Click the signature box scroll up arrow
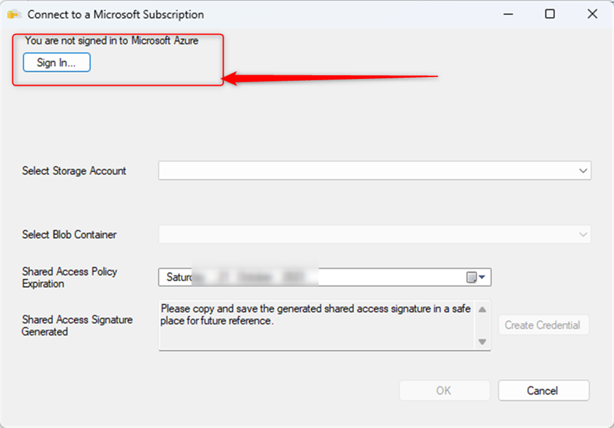 pyautogui.click(x=483, y=309)
